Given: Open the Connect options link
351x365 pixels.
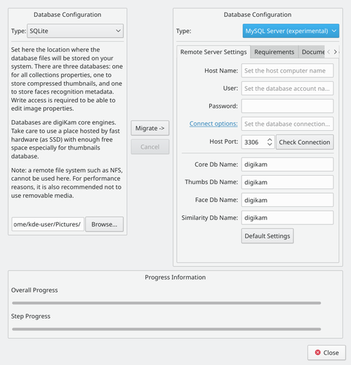Looking at the screenshot, I should 213,124.
